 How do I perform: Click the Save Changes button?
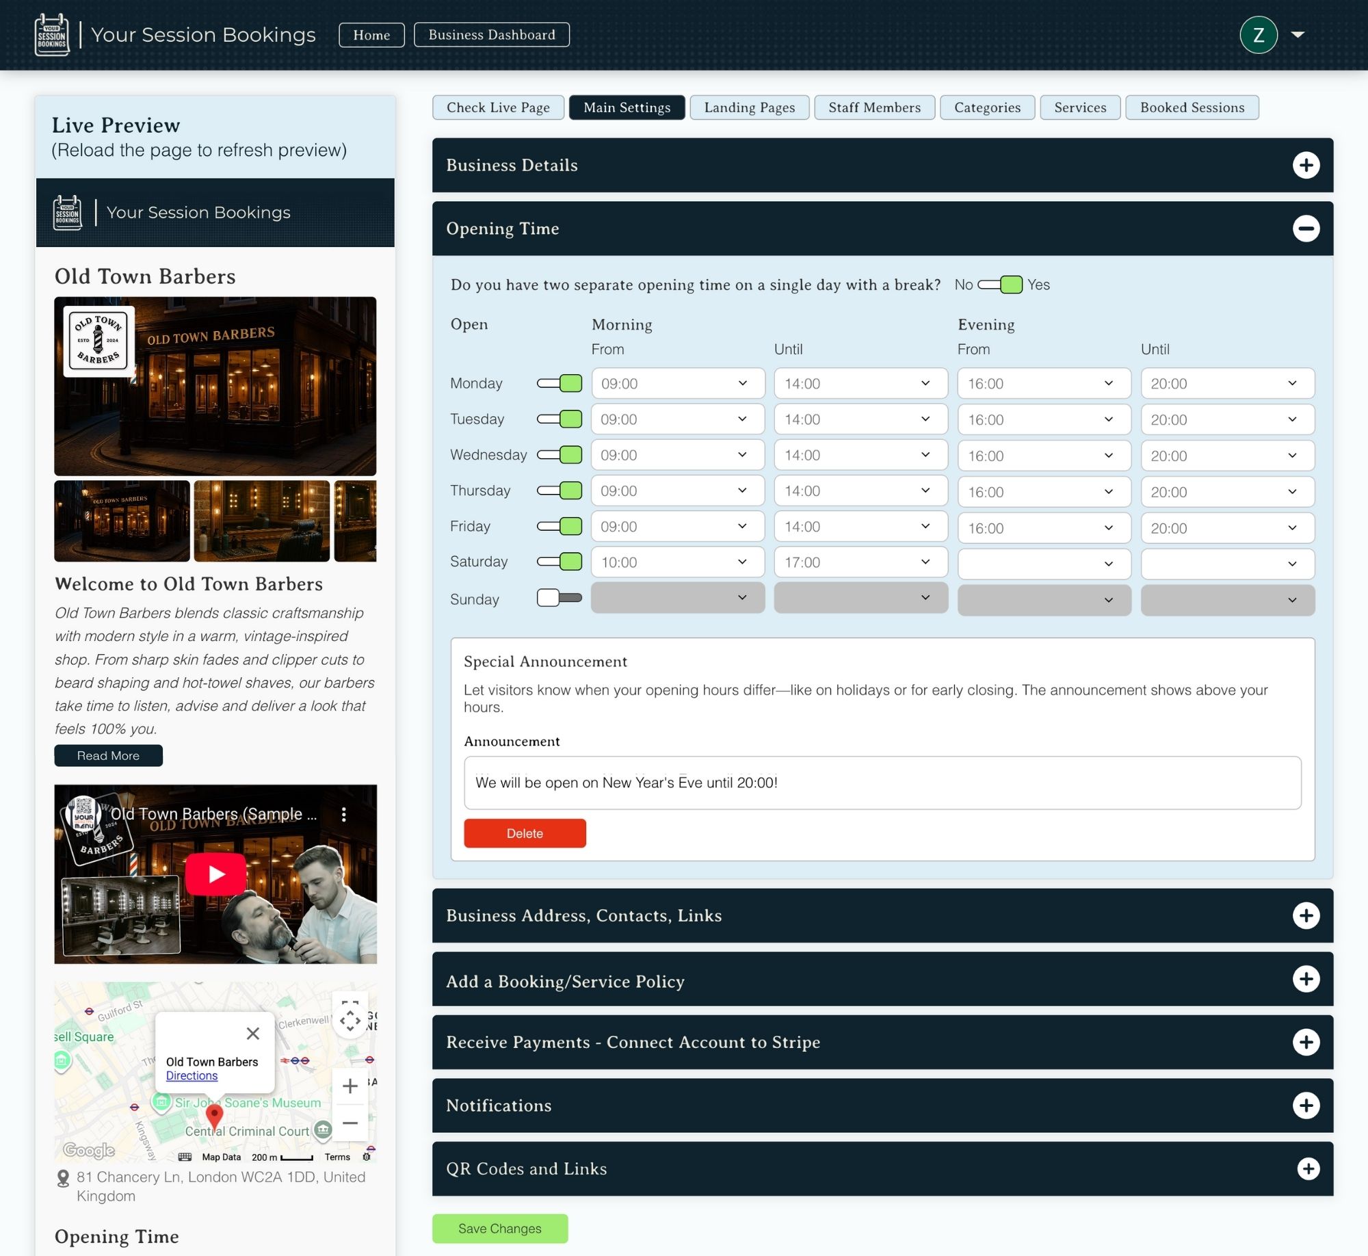499,1228
